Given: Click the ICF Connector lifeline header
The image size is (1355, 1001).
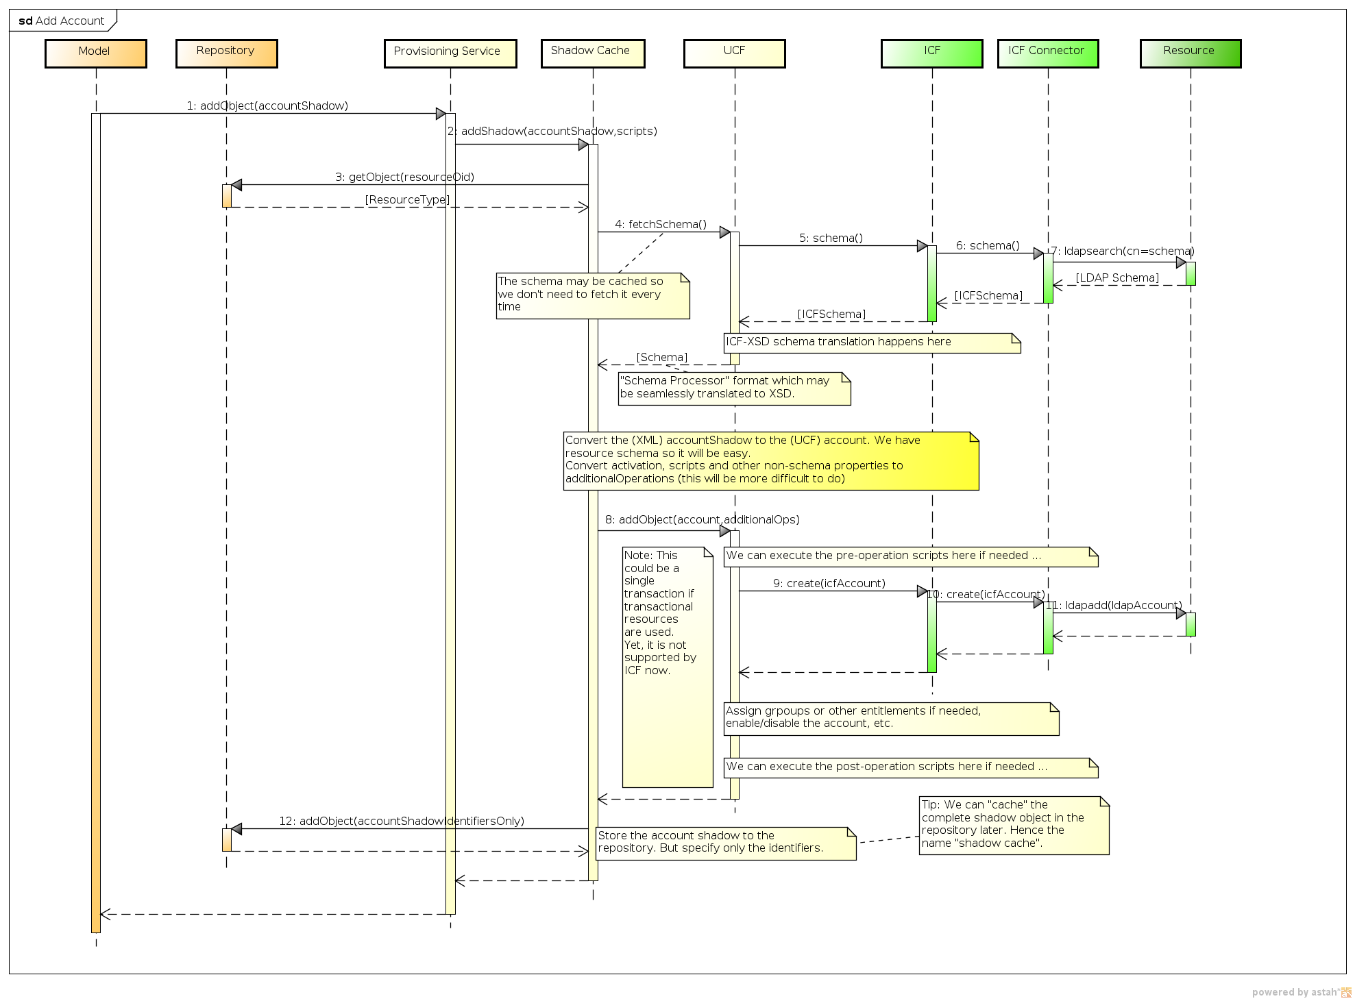Looking at the screenshot, I should 1047,53.
